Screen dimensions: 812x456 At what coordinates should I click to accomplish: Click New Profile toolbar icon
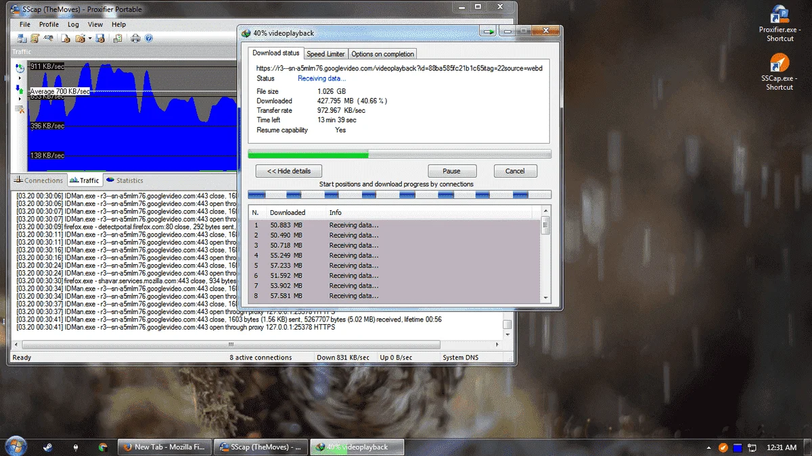[66, 39]
